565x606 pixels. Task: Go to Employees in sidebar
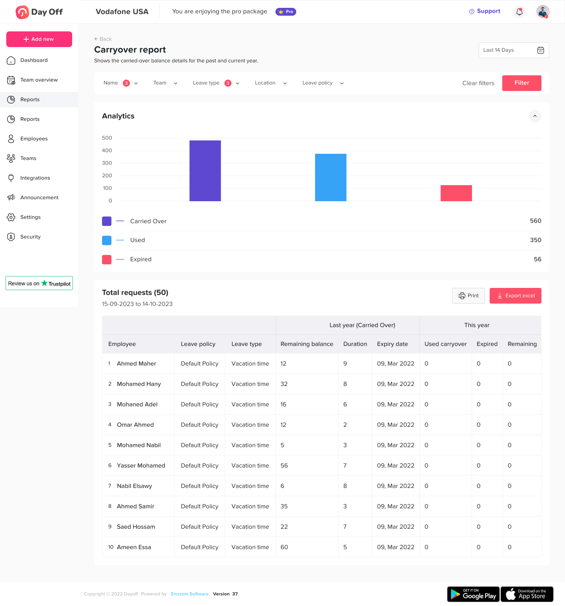coord(34,139)
